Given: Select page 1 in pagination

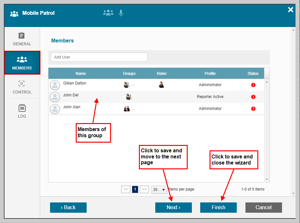Looking at the screenshot, I should pyautogui.click(x=135, y=189).
